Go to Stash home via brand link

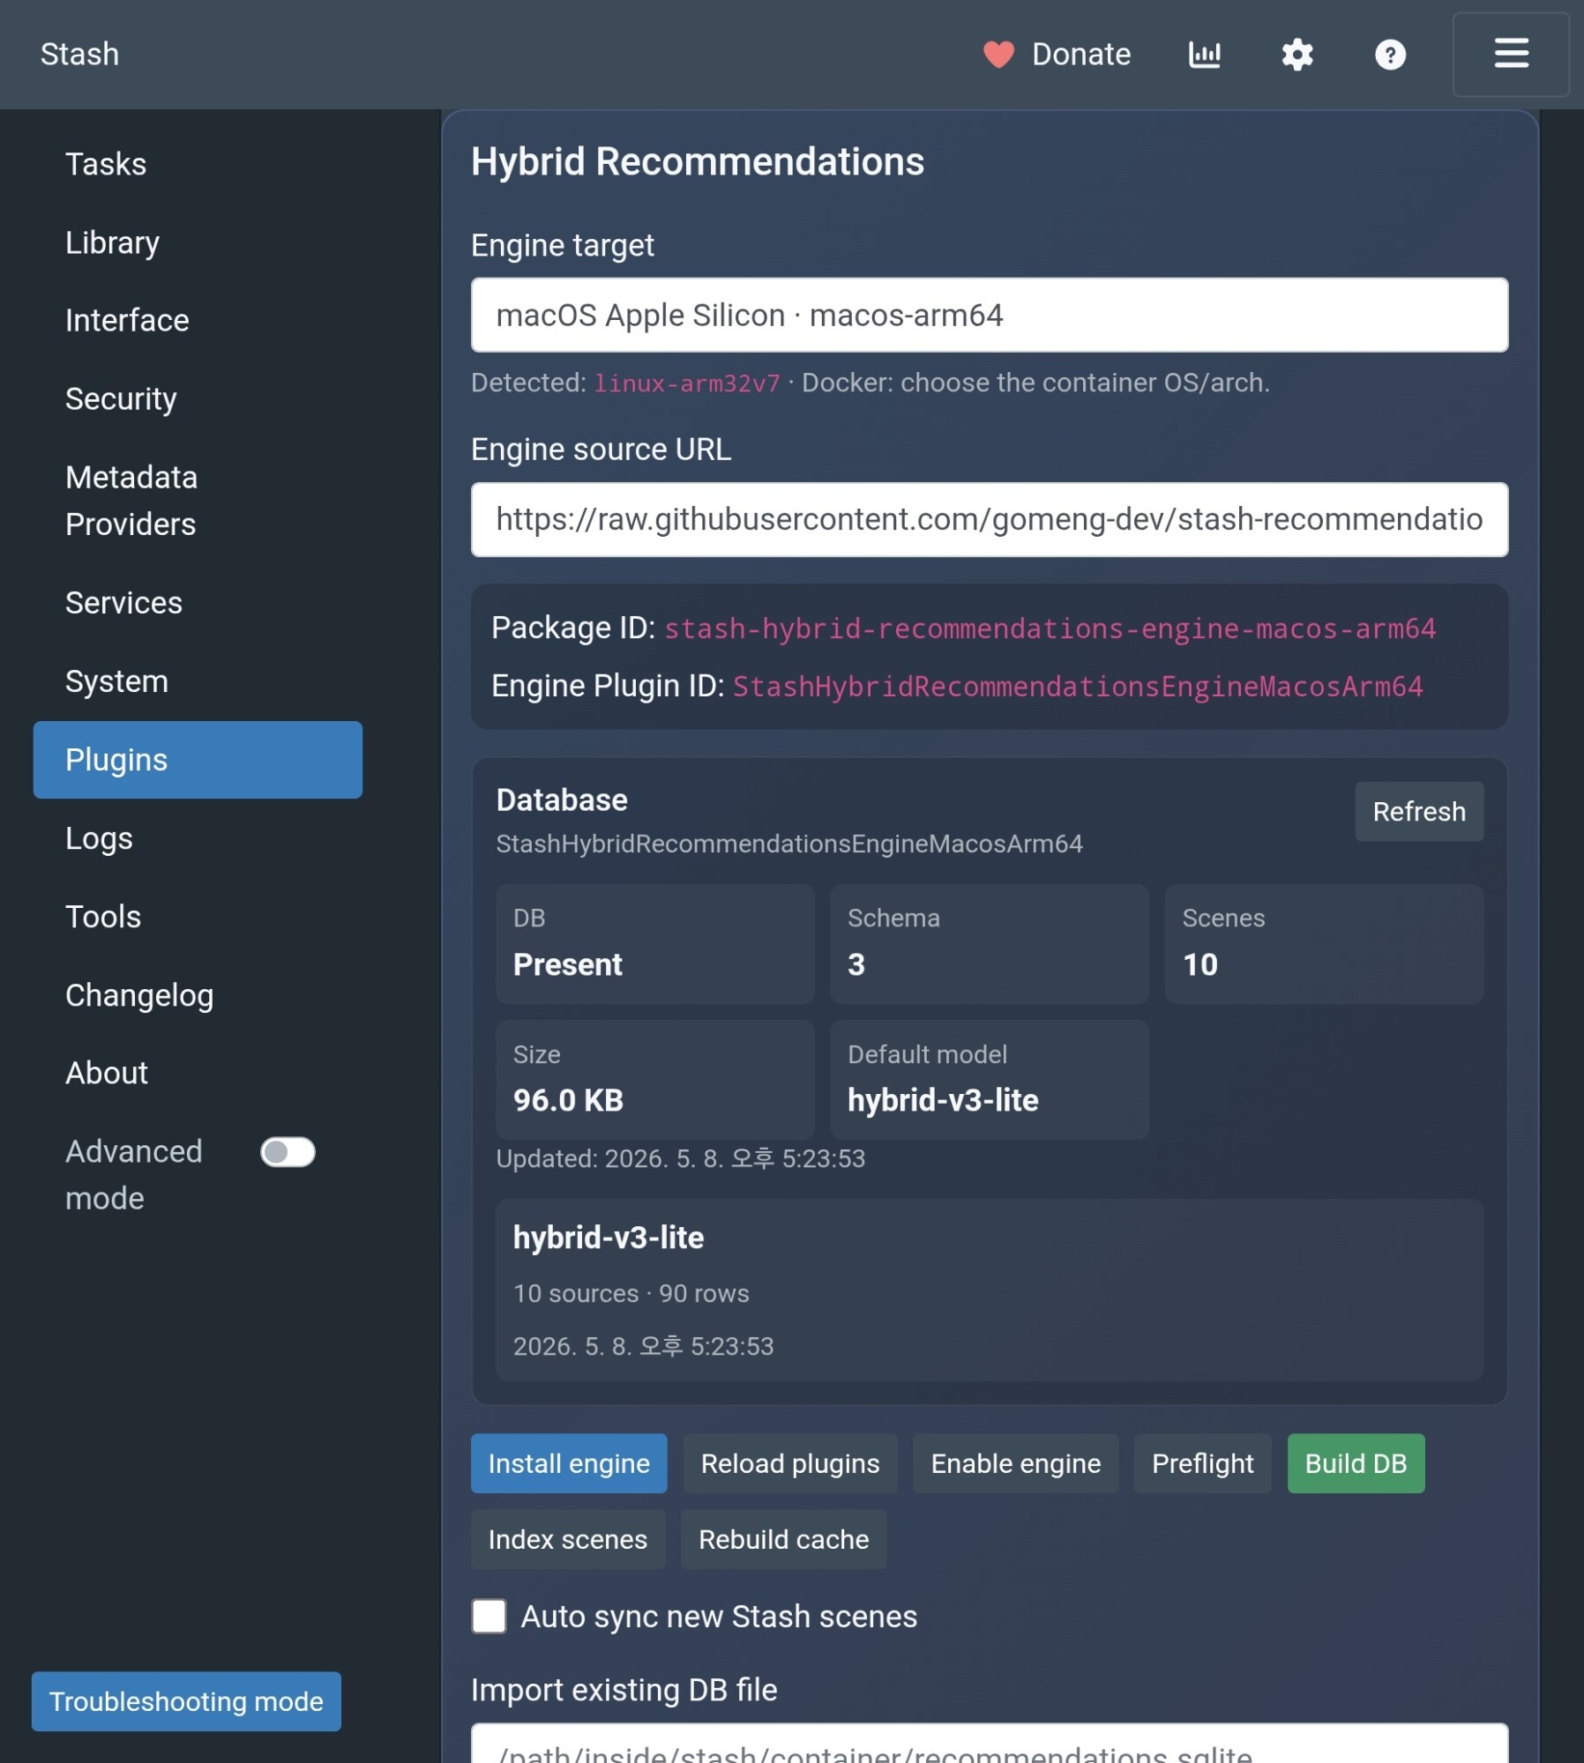pos(79,55)
